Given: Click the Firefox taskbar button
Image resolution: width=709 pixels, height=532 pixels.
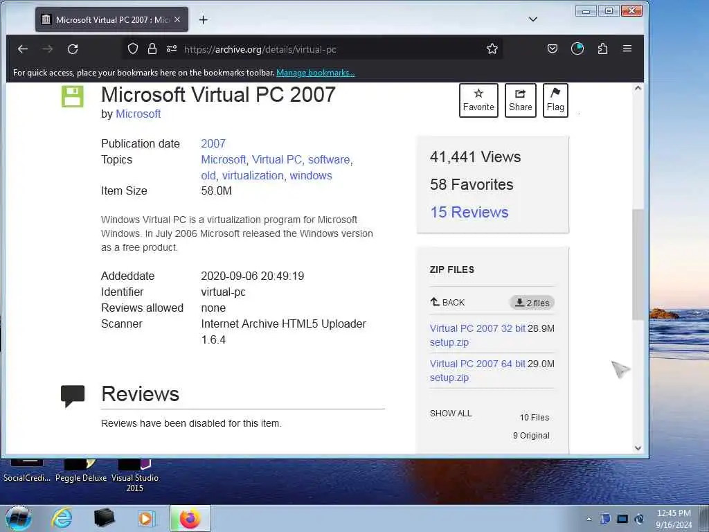Looking at the screenshot, I should click(x=190, y=518).
